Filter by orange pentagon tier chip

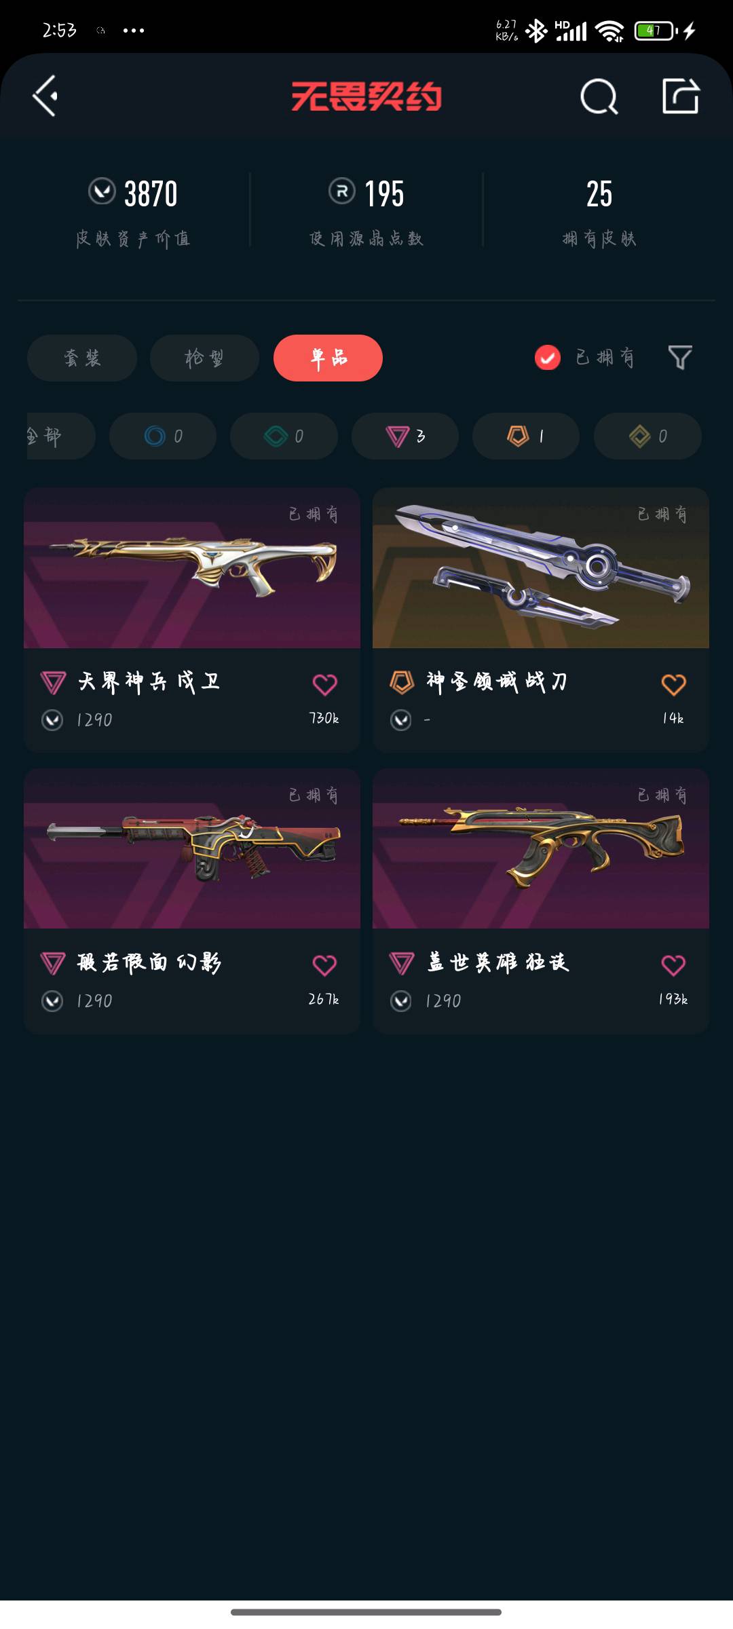click(526, 436)
